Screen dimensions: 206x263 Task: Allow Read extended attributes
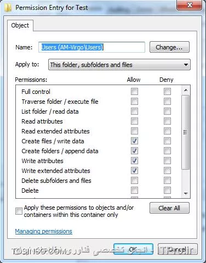134,131
